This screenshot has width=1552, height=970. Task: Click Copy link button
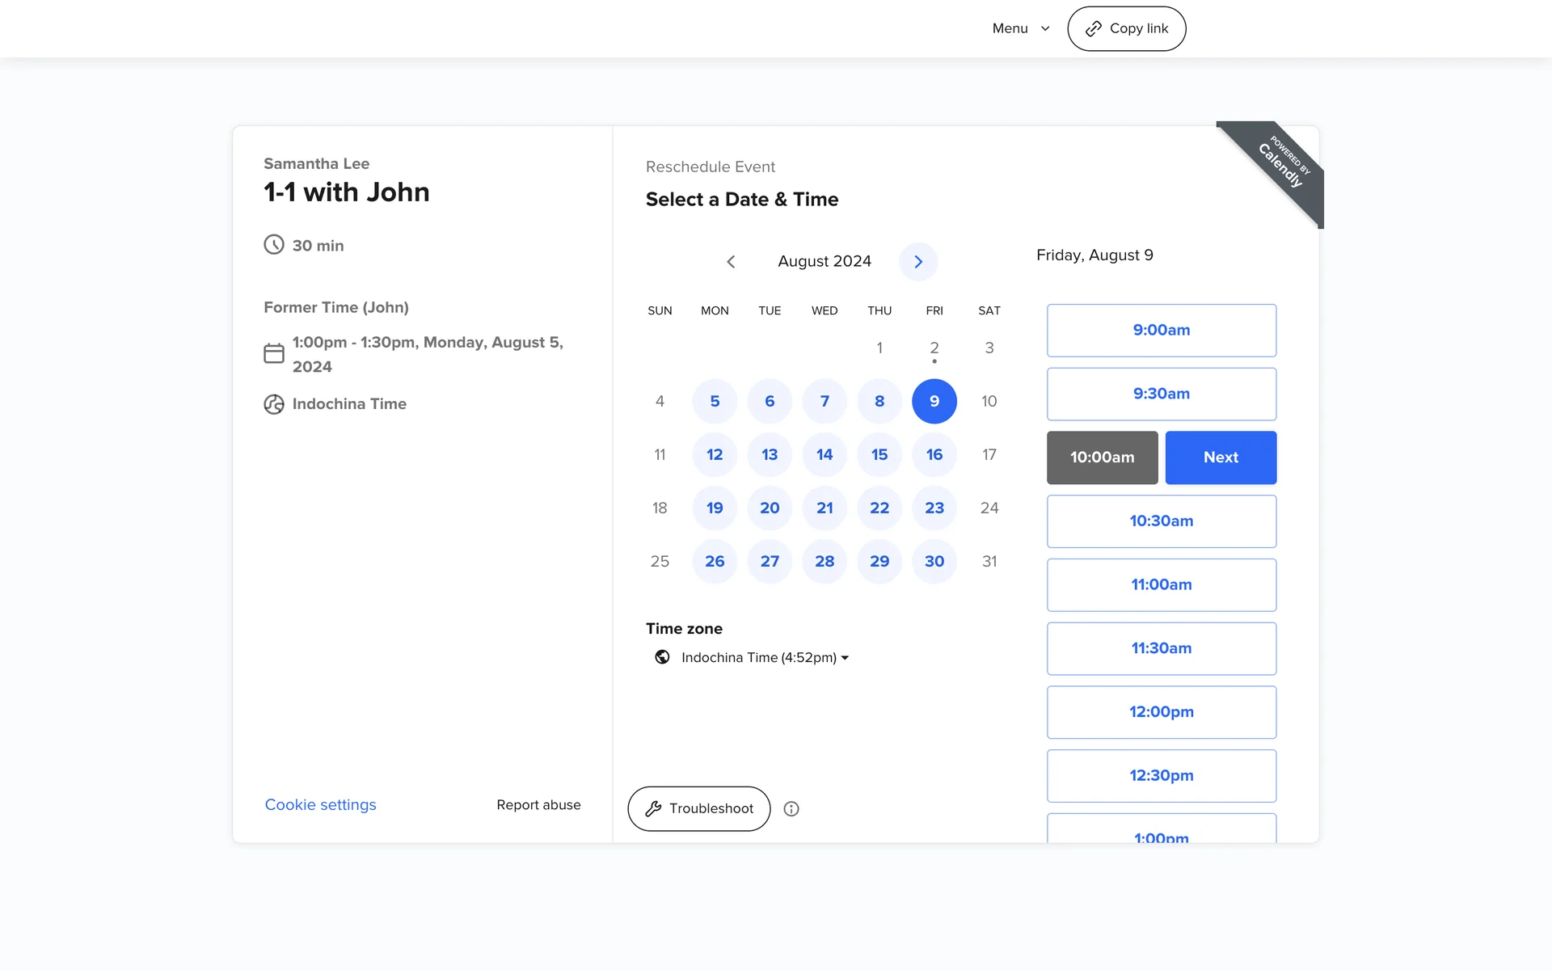[1126, 29]
